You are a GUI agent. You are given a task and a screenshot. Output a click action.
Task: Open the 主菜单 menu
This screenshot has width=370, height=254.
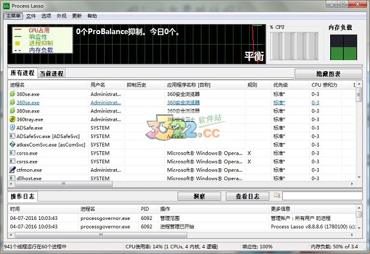(x=13, y=16)
